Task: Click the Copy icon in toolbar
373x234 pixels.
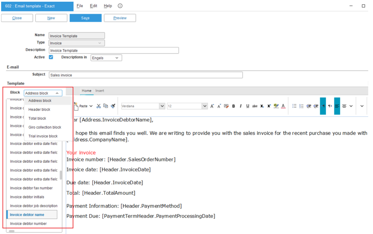Action: pos(106,106)
